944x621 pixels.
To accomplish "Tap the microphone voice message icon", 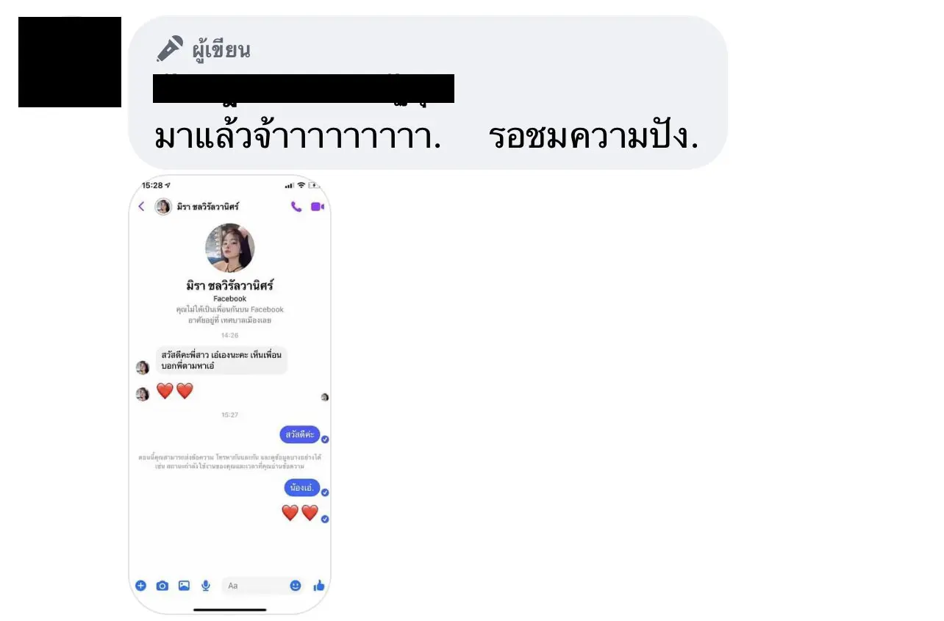I will point(206,586).
